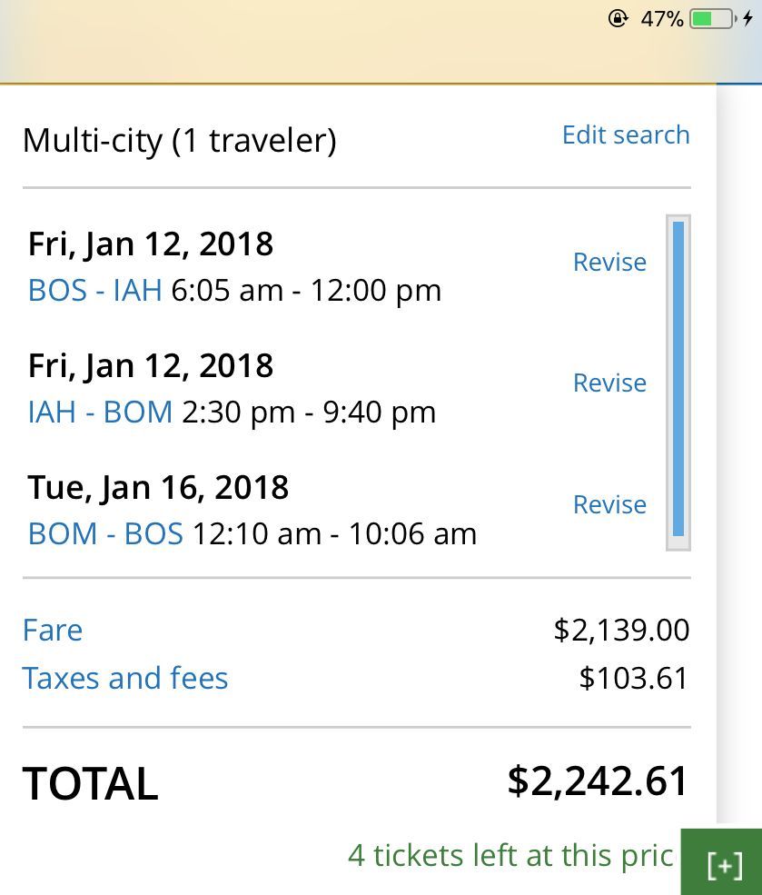Click the blue itinerary scrollbar
This screenshot has width=762, height=895.
[678, 380]
